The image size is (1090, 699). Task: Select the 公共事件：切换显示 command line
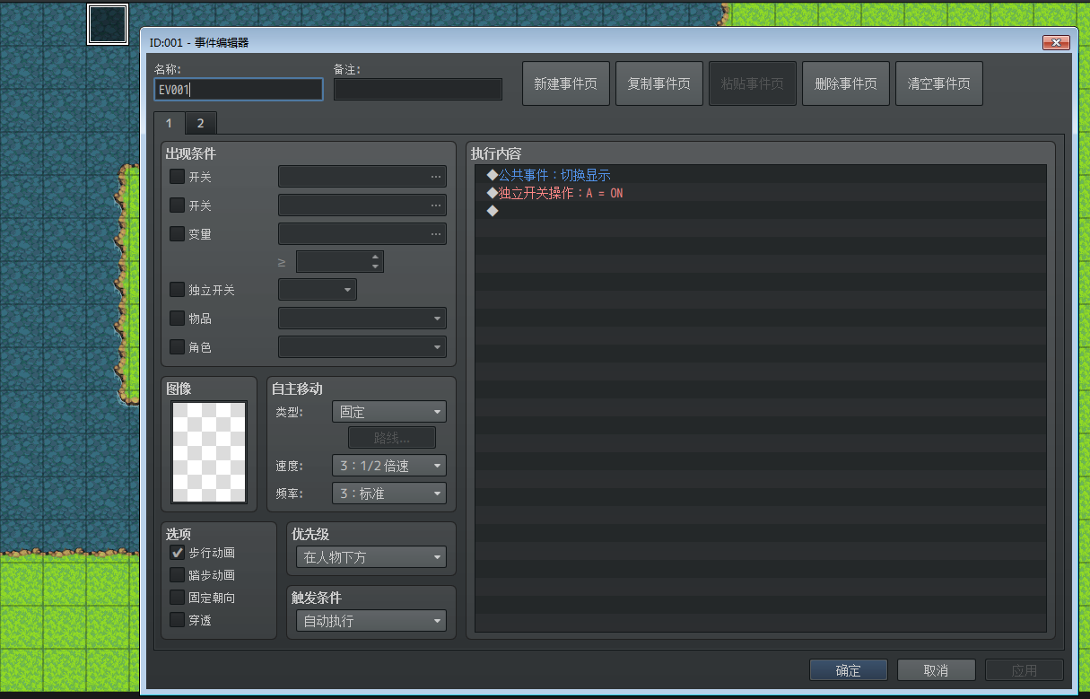[x=761, y=175]
